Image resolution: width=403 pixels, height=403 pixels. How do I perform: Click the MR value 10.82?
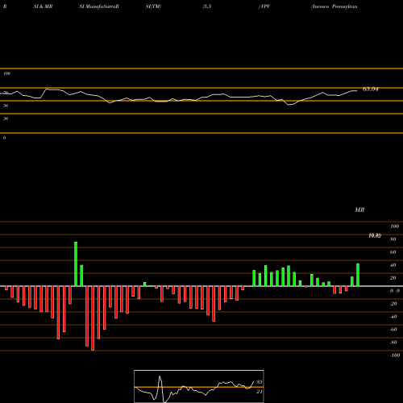click(375, 236)
